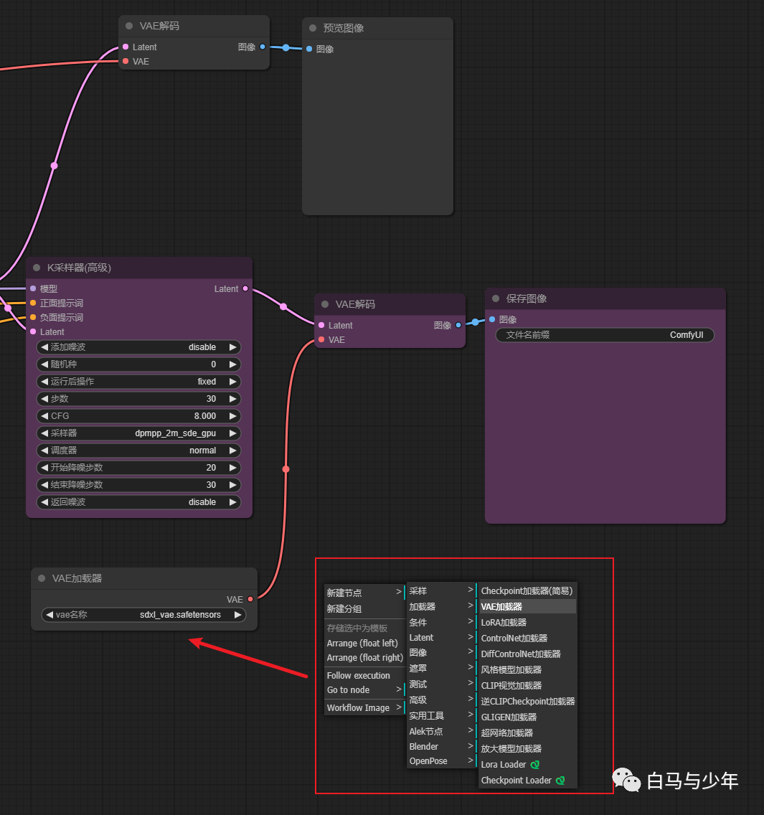Image resolution: width=764 pixels, height=815 pixels.
Task: Click the 图像 input port on 保存图像
Action: (492, 319)
